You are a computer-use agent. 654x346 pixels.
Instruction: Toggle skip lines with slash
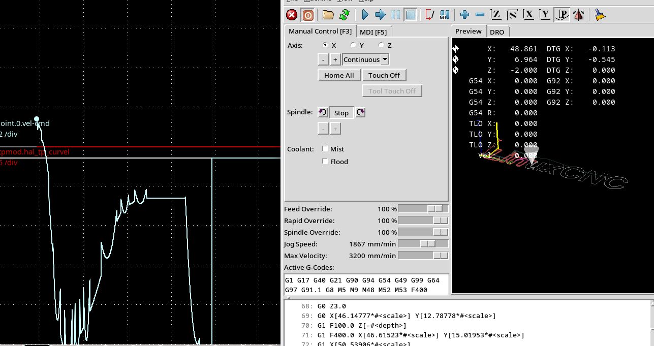[x=430, y=15]
